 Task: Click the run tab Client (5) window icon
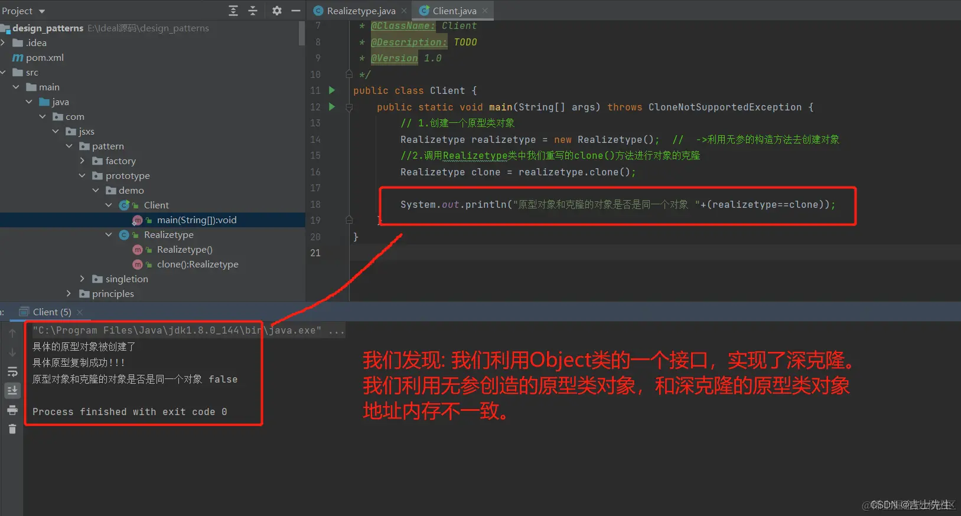[x=24, y=312]
